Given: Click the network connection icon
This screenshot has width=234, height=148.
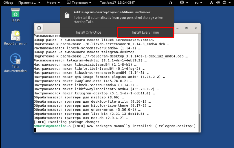Looking at the screenshot, I should (x=211, y=3).
